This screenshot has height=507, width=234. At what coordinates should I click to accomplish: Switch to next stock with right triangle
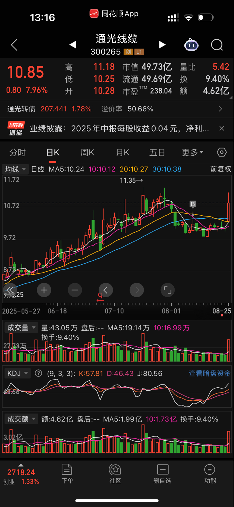tap(162, 45)
